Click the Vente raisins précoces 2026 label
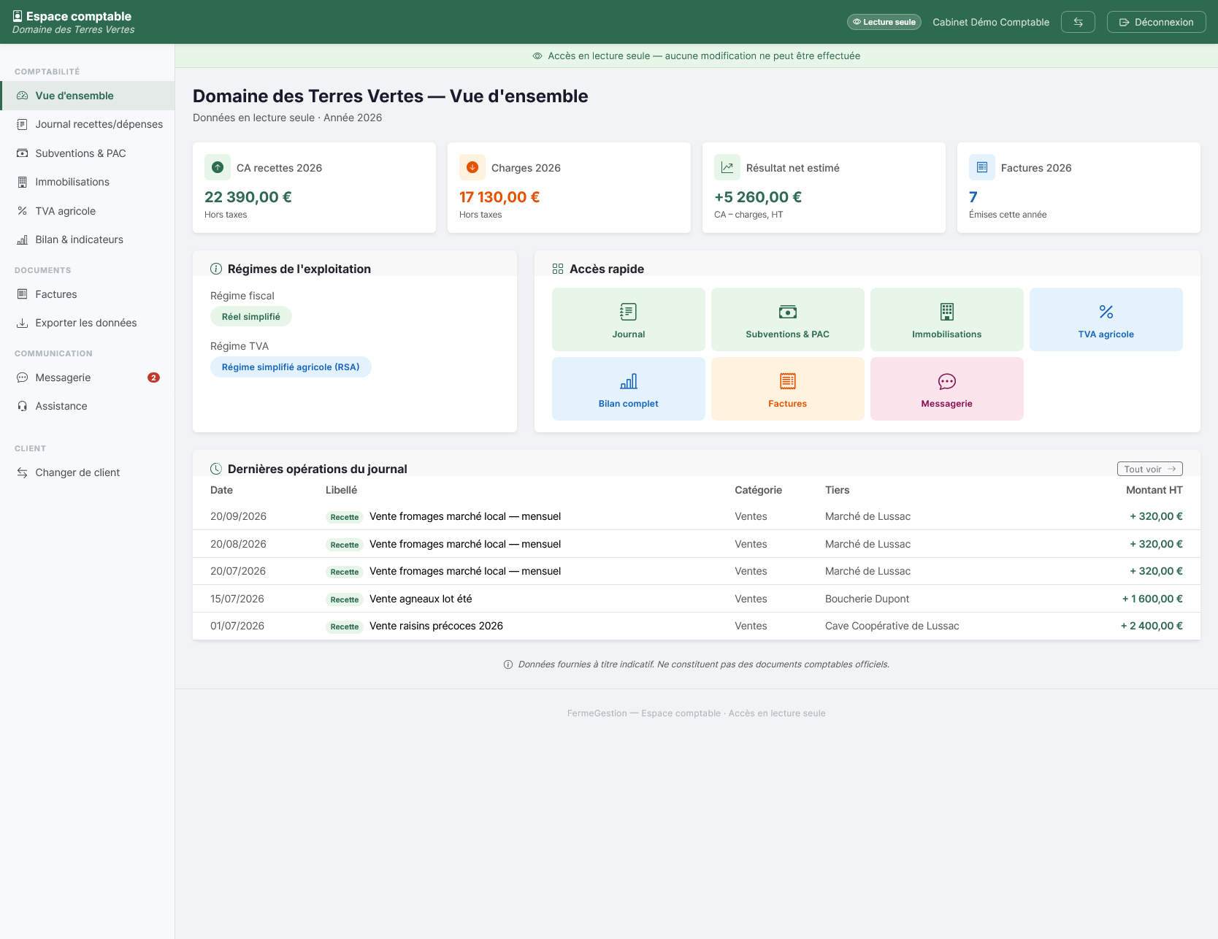The image size is (1218, 939). (x=436, y=626)
